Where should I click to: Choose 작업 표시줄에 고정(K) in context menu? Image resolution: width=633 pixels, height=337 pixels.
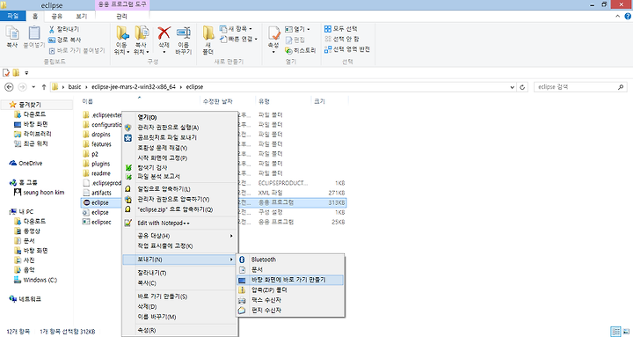[180, 245]
